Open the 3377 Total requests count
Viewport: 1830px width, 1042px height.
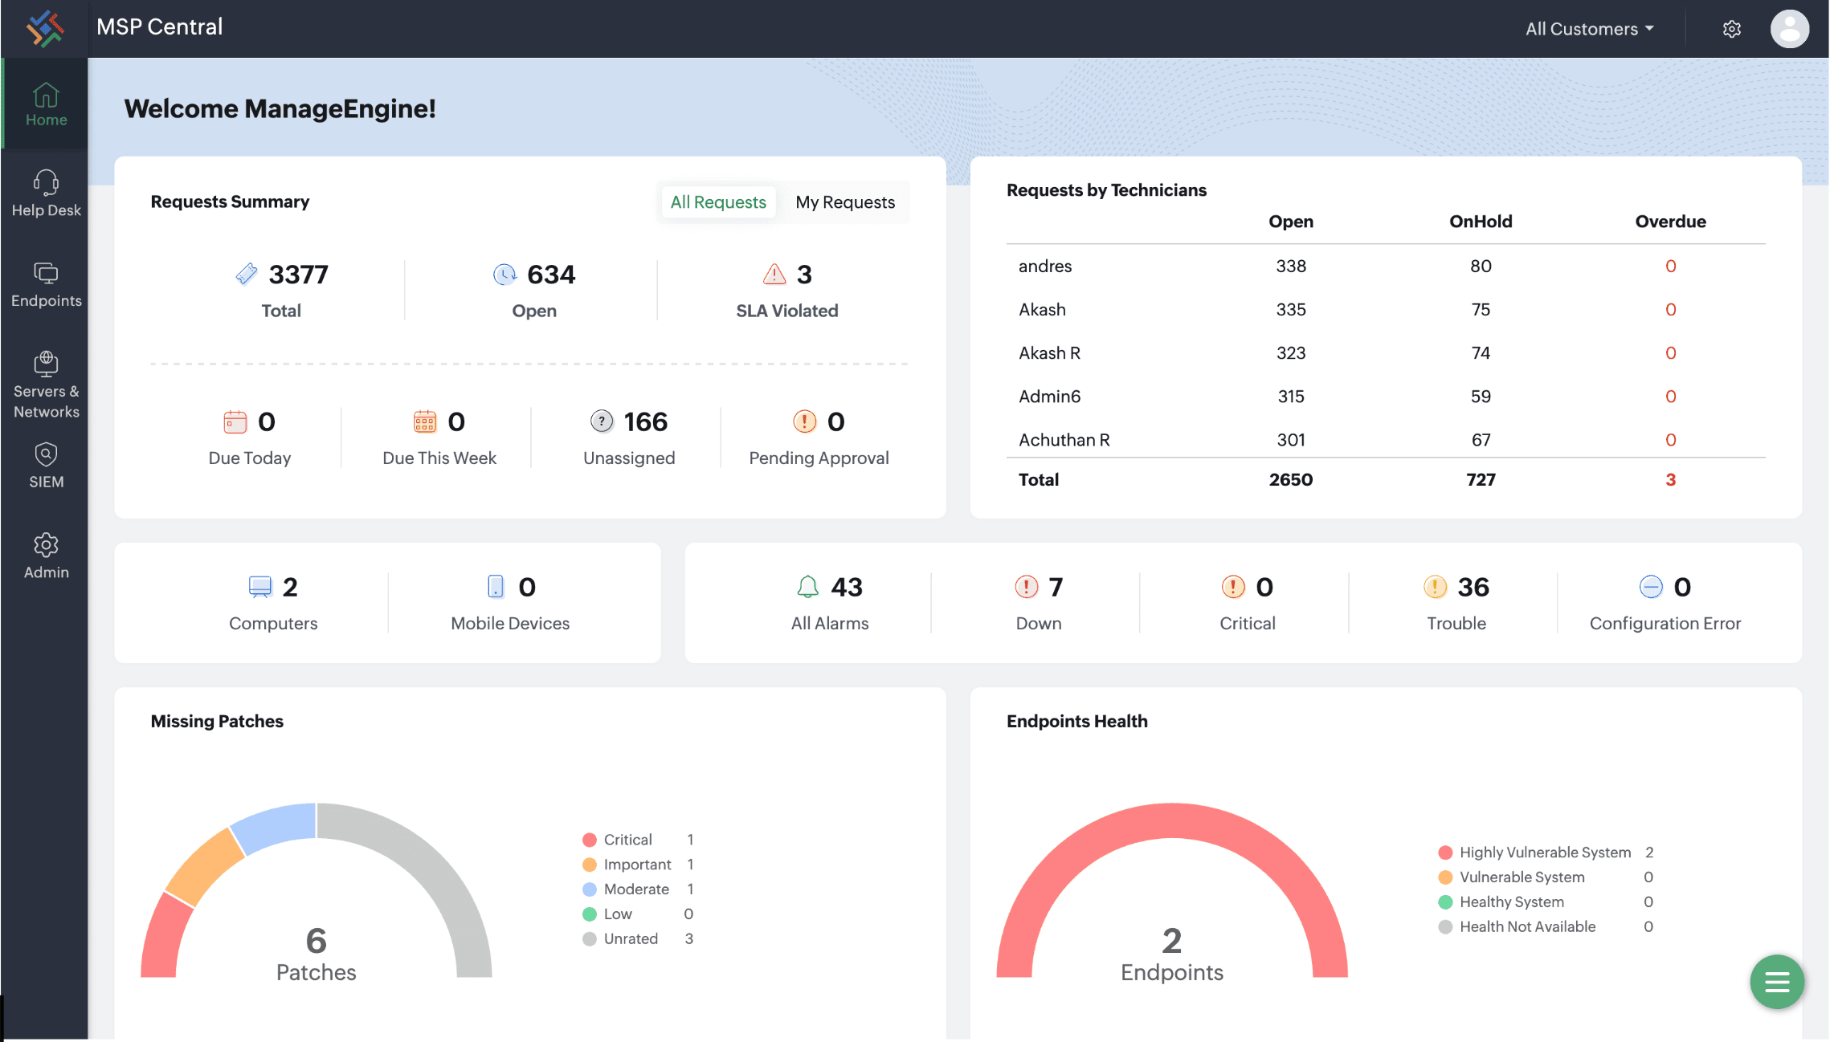click(298, 275)
